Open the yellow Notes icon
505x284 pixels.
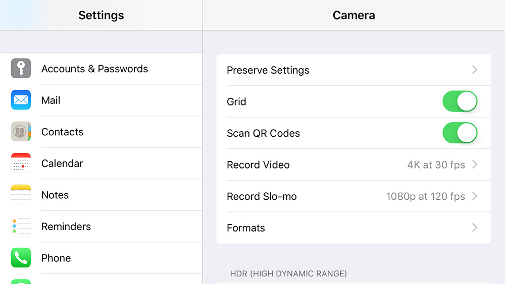coord(21,194)
